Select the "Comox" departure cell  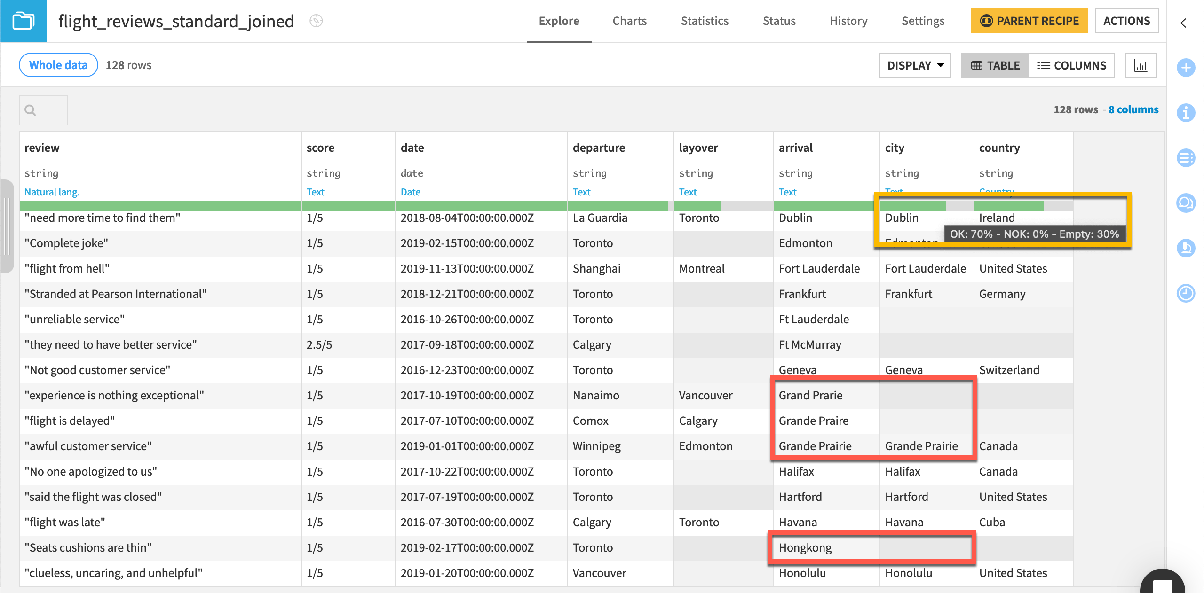(x=620, y=421)
